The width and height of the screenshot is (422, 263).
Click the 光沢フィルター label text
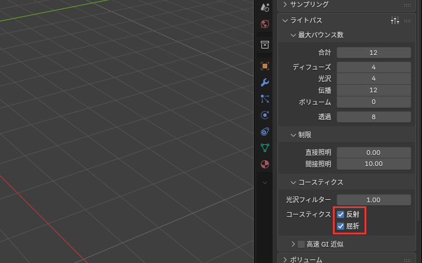click(308, 200)
